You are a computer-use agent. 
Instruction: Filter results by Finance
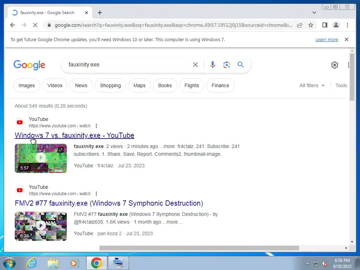pos(220,85)
